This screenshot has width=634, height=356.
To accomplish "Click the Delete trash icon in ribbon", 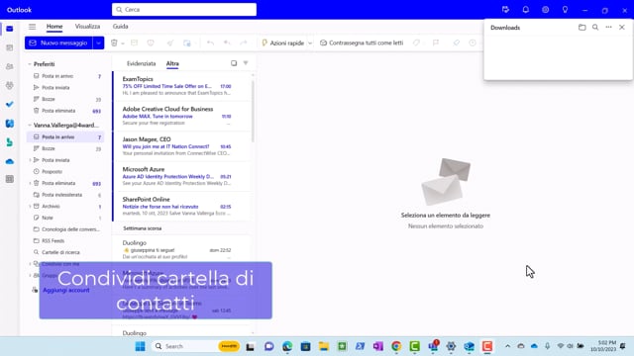I will click(x=114, y=43).
